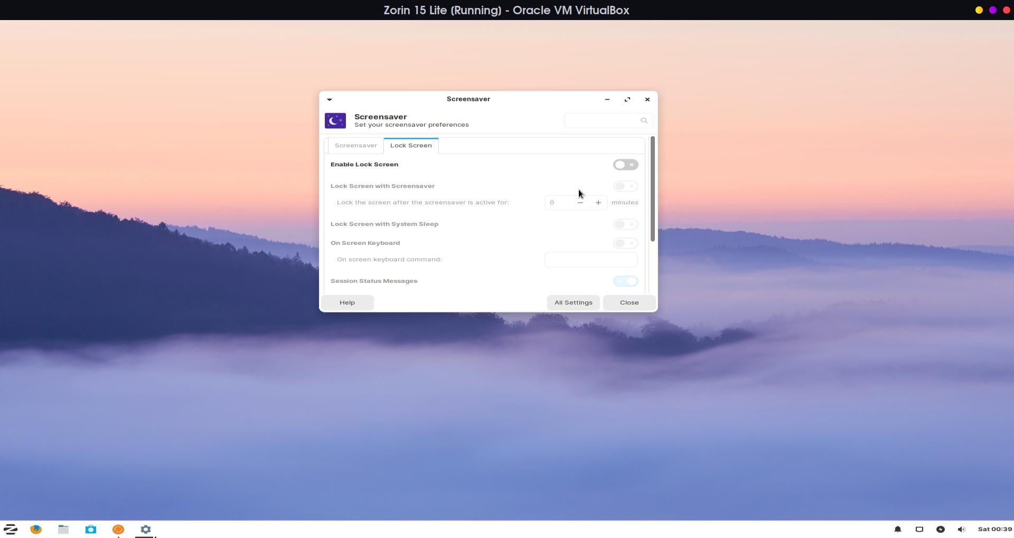Launch Firefox from the taskbar
The height and width of the screenshot is (538, 1014).
tap(36, 529)
